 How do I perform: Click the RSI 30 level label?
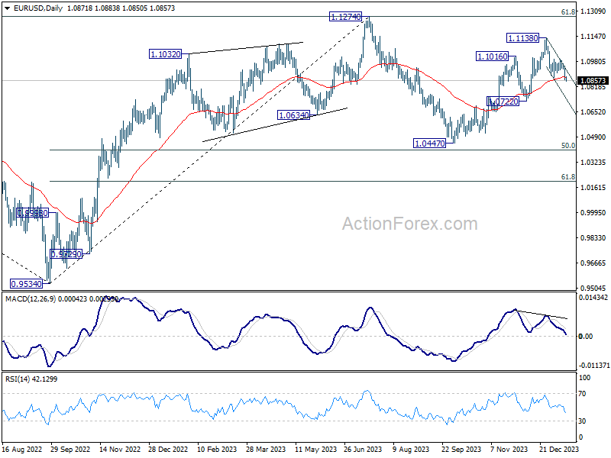click(582, 421)
